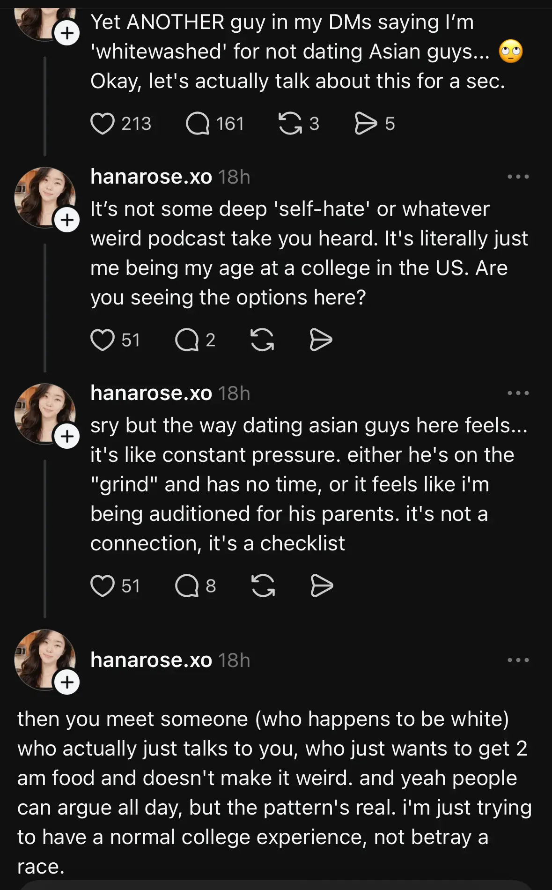Repost the 'it's a checklist' post

click(x=263, y=586)
